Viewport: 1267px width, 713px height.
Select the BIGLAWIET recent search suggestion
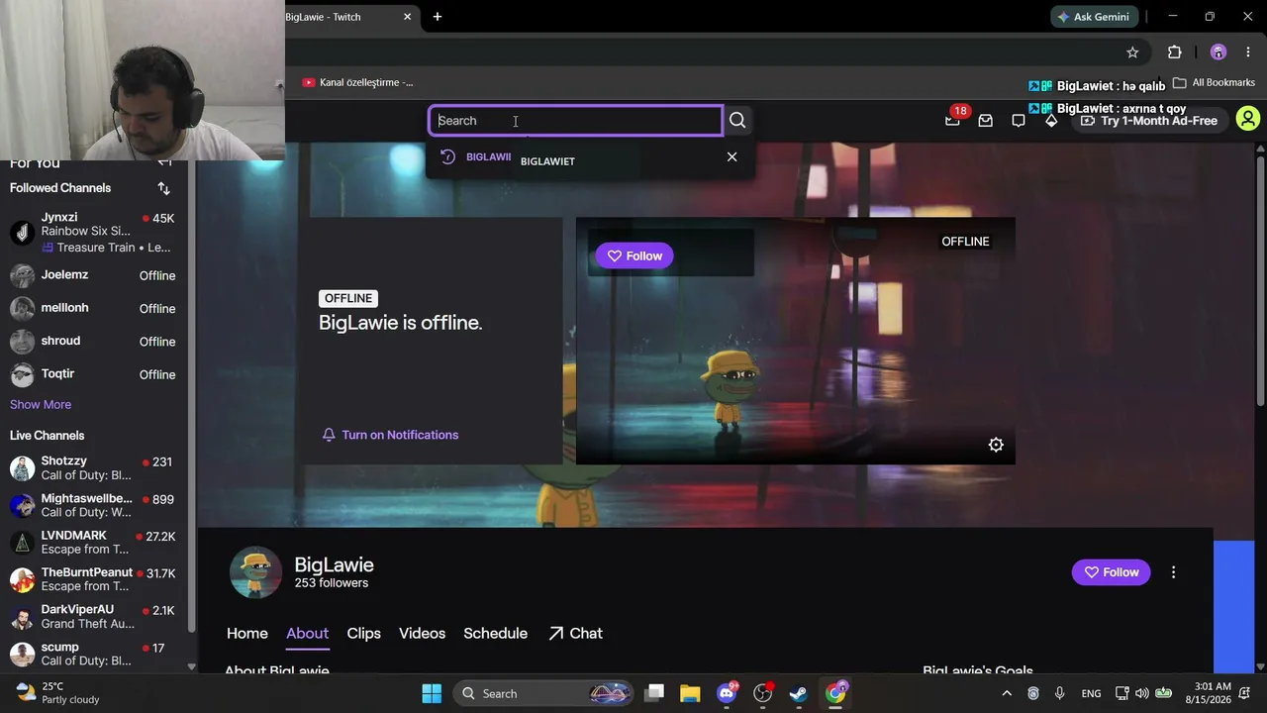click(577, 158)
